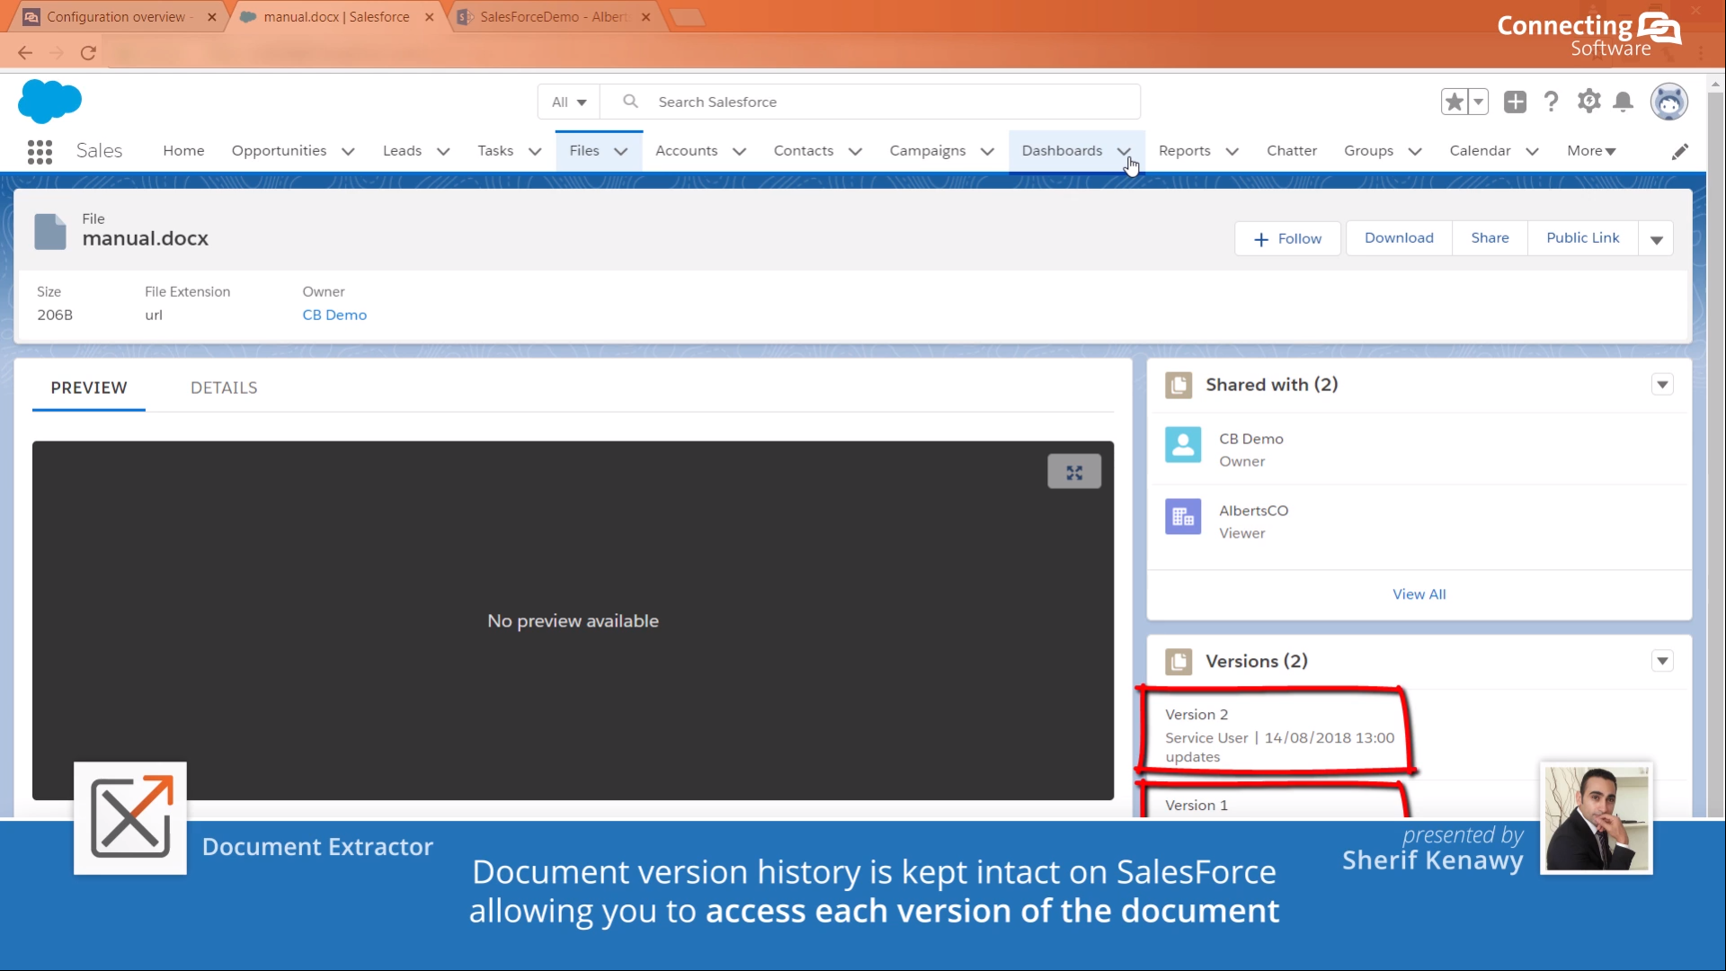Open the search scope All dropdown
Screen dimensions: 1726x971
point(568,102)
